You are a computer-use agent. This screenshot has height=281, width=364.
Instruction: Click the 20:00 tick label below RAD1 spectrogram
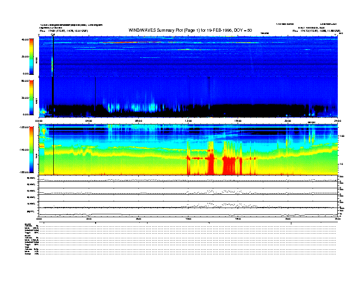pos(288,121)
